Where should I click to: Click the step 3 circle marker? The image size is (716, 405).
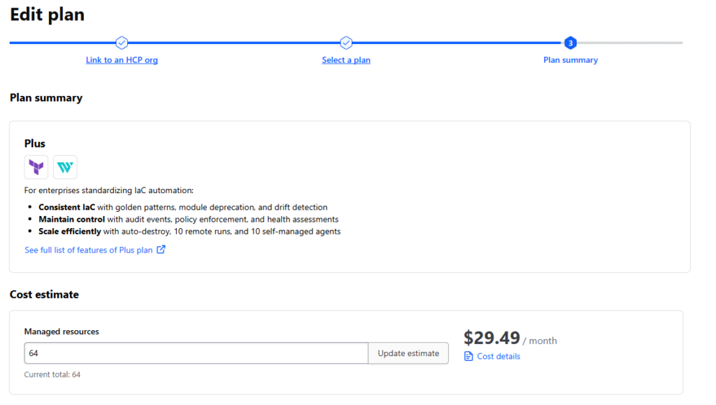[x=571, y=43]
